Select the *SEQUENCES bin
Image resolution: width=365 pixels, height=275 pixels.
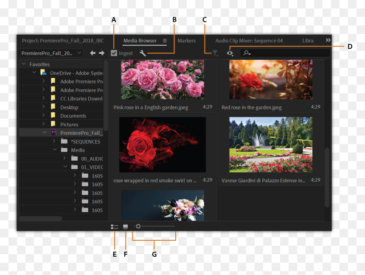pyautogui.click(x=85, y=142)
